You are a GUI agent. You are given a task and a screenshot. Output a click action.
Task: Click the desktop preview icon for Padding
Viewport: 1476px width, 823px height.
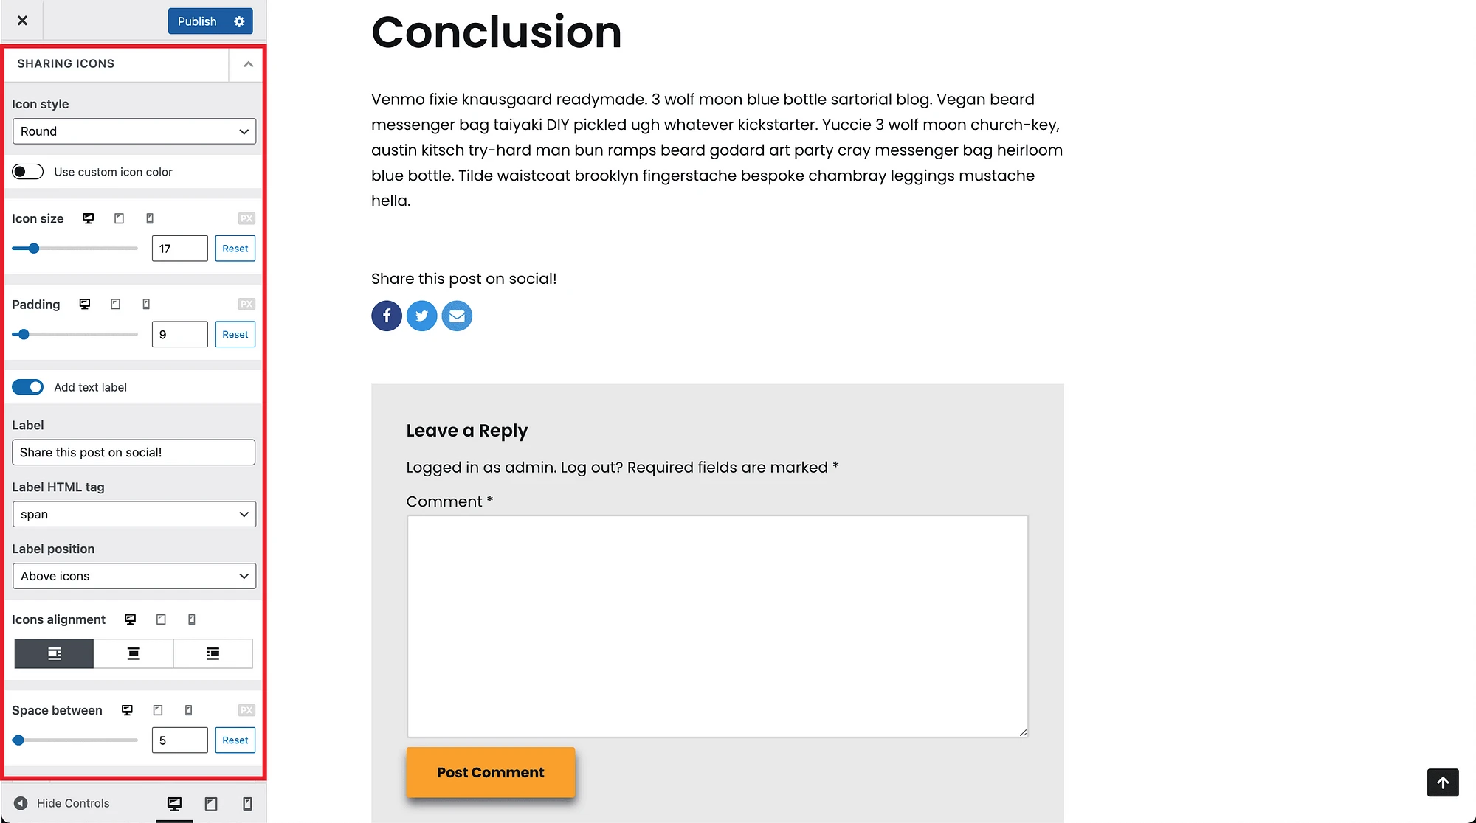pos(84,304)
